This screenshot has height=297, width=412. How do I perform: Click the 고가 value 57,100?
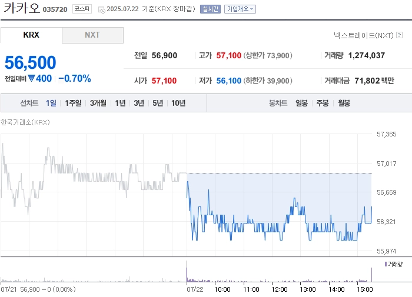coord(228,55)
